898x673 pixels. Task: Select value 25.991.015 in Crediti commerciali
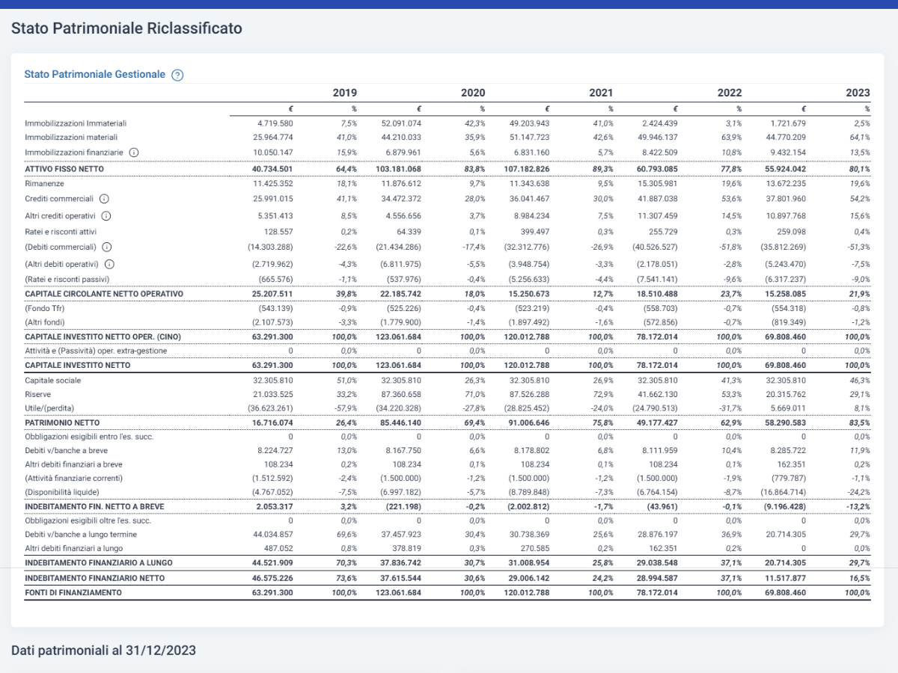pyautogui.click(x=273, y=199)
